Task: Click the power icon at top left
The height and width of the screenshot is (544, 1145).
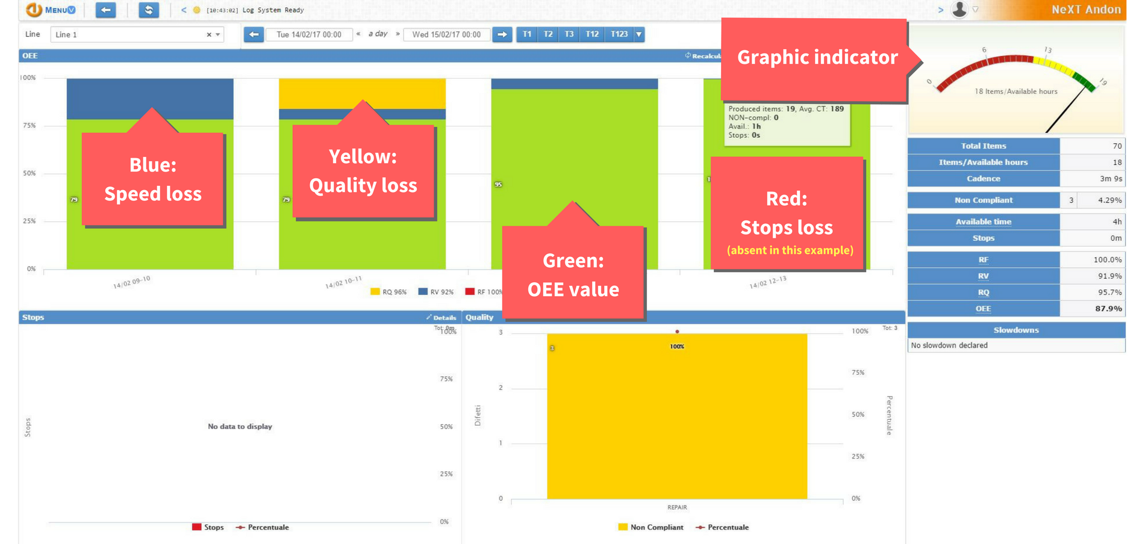Action: tap(33, 10)
